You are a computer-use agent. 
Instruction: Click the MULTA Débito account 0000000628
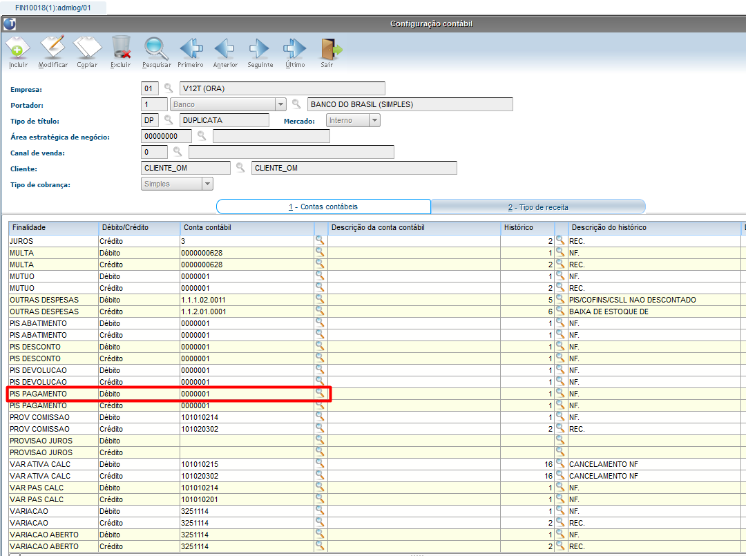click(247, 253)
